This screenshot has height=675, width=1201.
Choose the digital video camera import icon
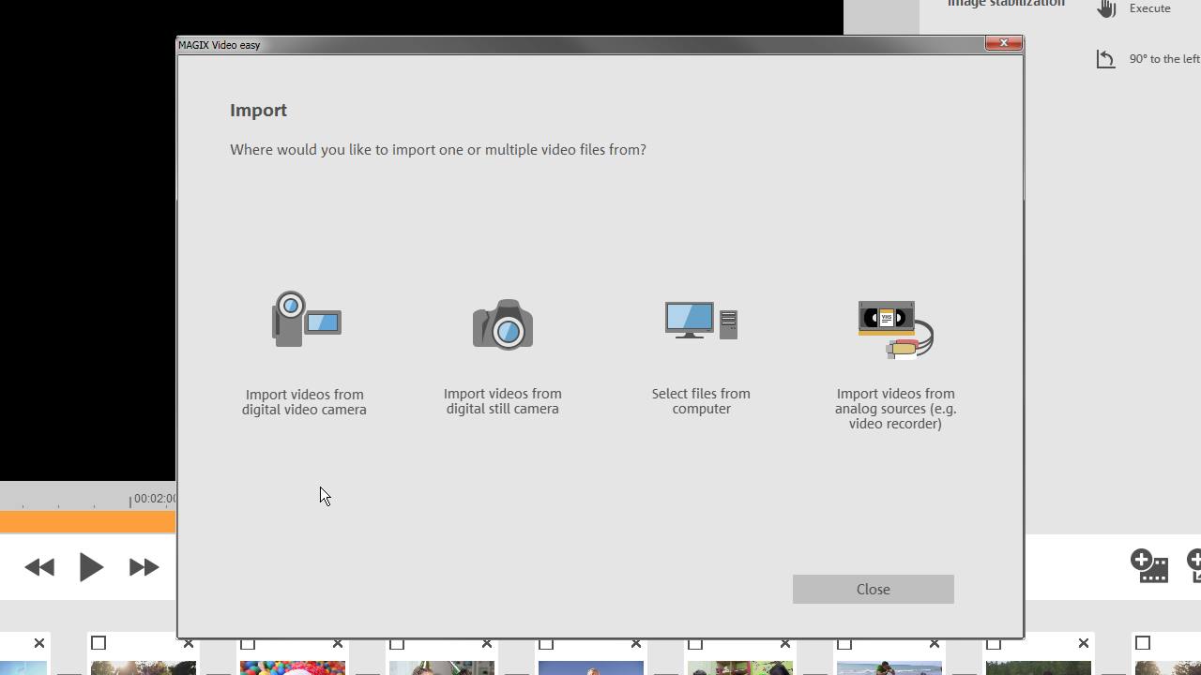306,319
